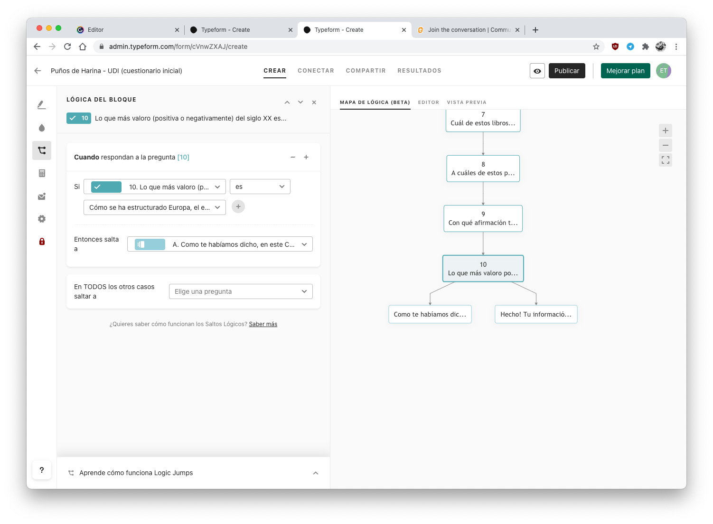This screenshot has height=524, width=713.
Task: Switch to the CREAR tab
Action: 275,71
